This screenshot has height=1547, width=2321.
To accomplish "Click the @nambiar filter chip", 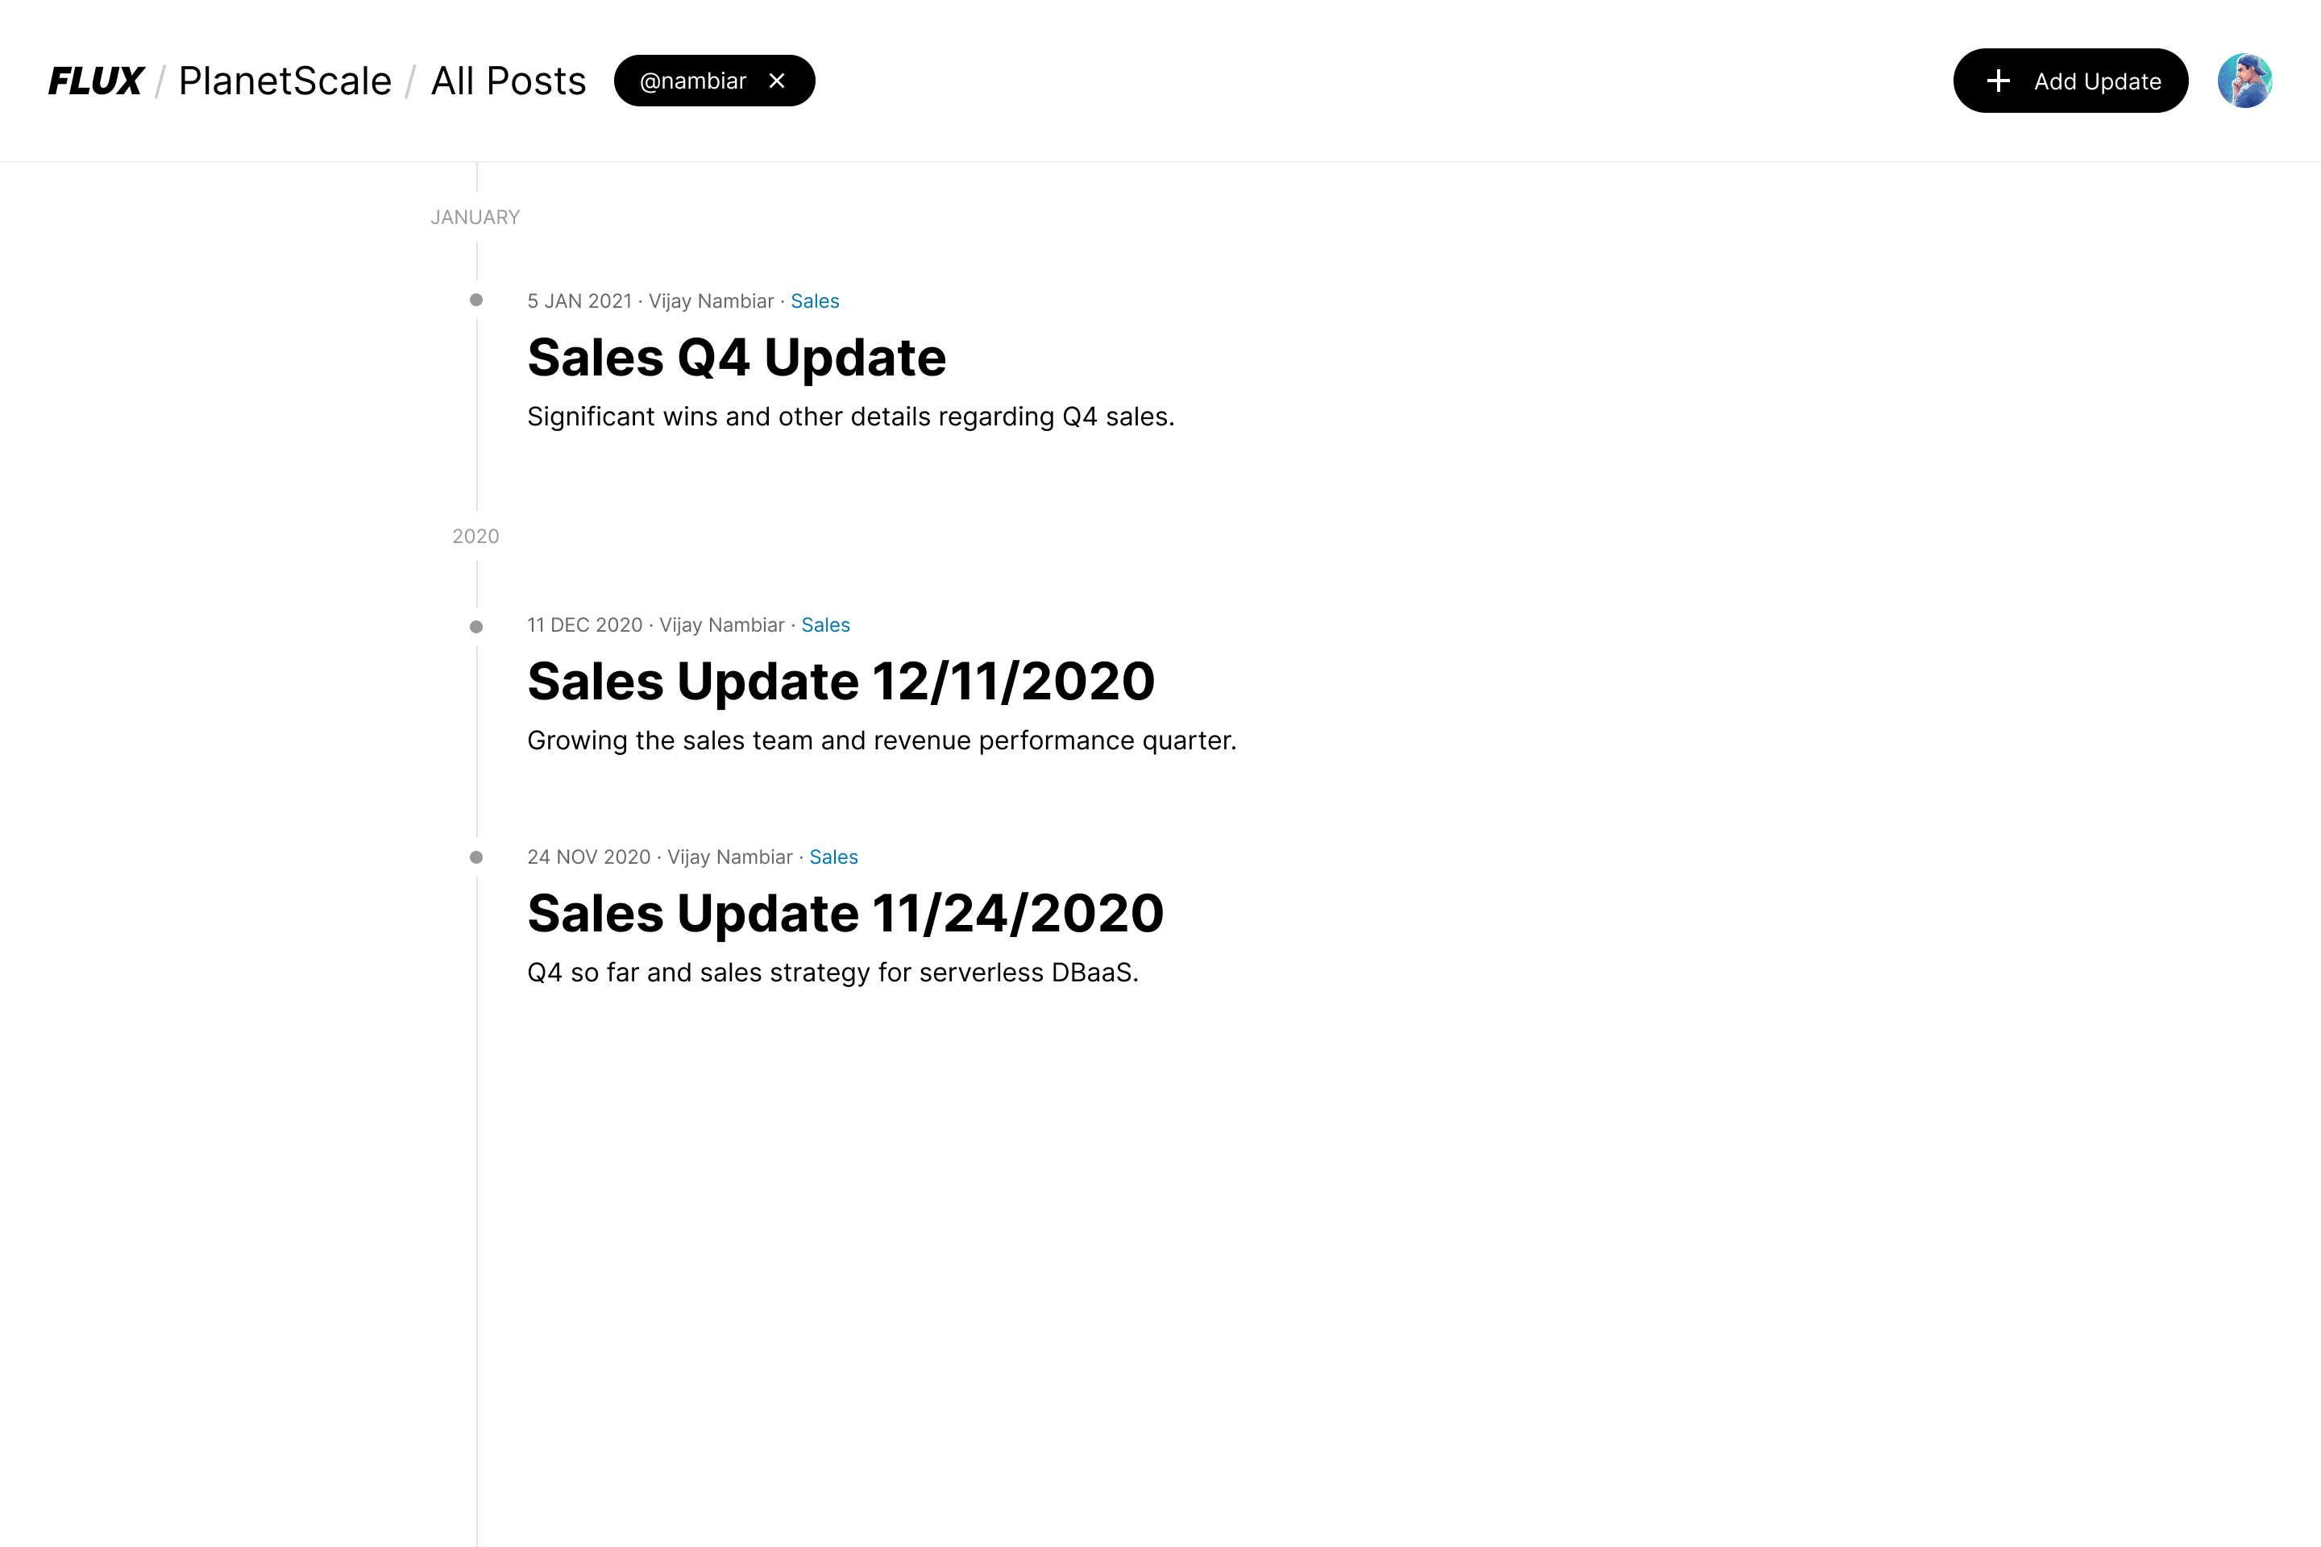I will [x=693, y=81].
